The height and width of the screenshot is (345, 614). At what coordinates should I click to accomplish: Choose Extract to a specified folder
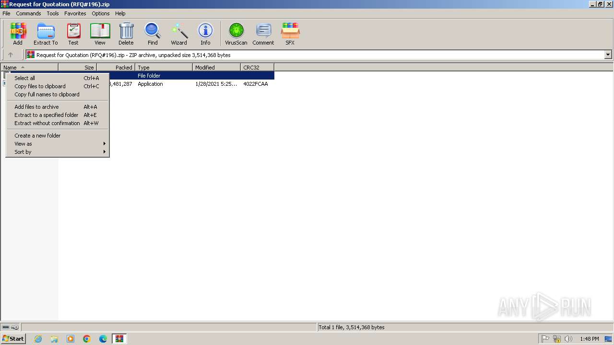coord(58,115)
